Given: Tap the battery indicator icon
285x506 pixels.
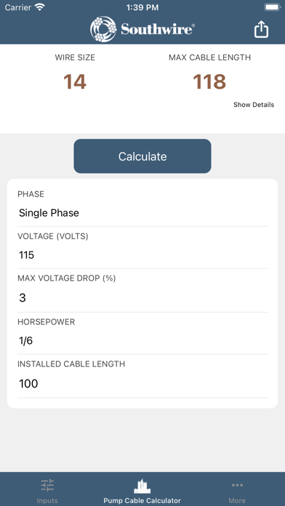Looking at the screenshot, I should (273, 7).
